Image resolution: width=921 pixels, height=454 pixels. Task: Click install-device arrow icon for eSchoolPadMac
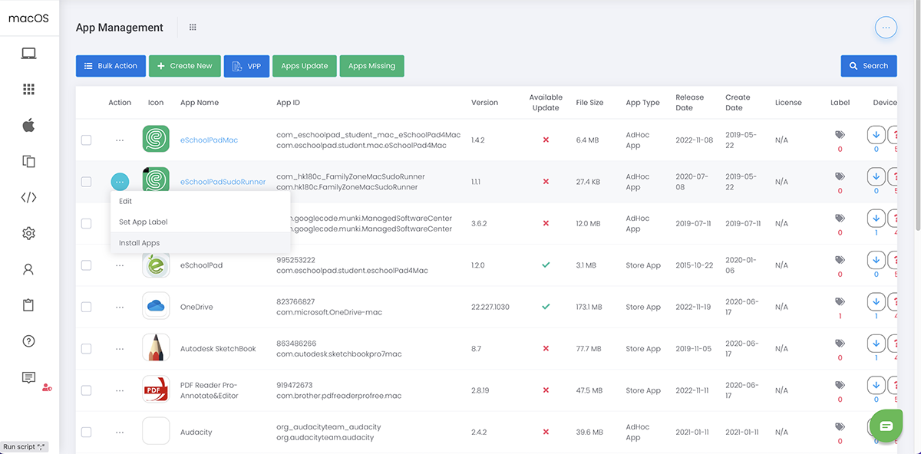click(x=876, y=135)
